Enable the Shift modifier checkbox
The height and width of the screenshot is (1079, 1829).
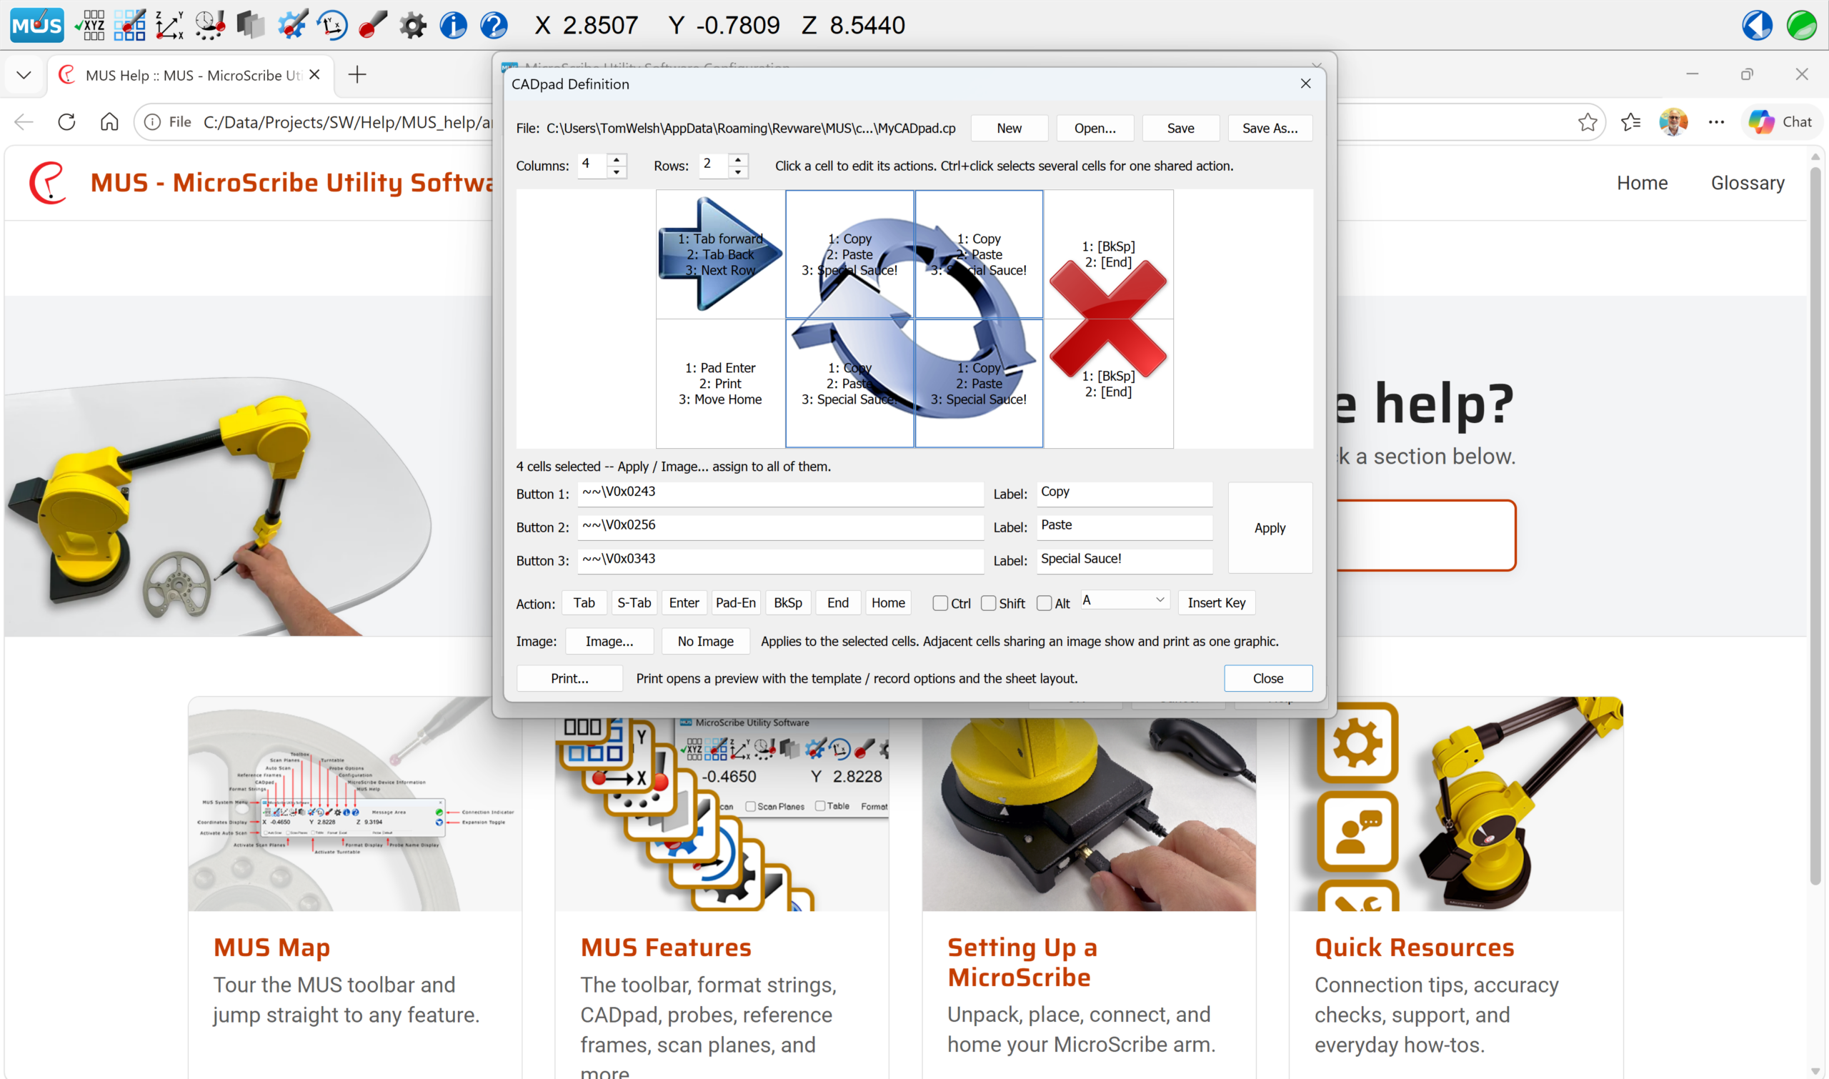click(x=988, y=603)
